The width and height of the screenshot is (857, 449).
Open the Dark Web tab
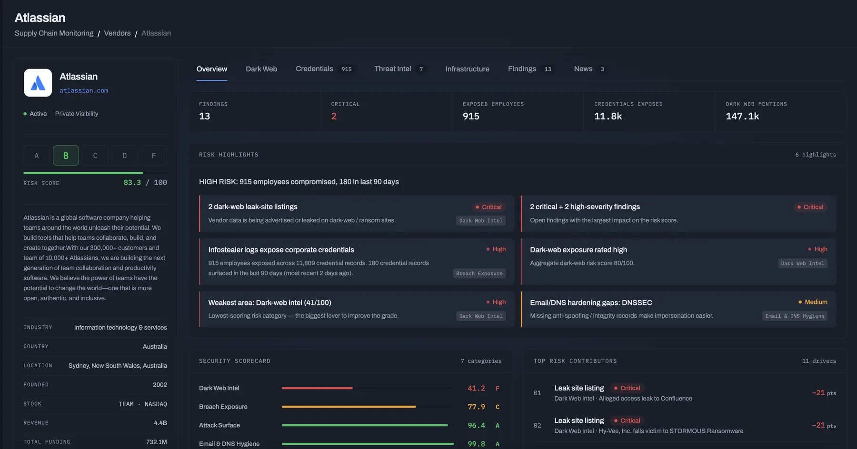pyautogui.click(x=261, y=69)
